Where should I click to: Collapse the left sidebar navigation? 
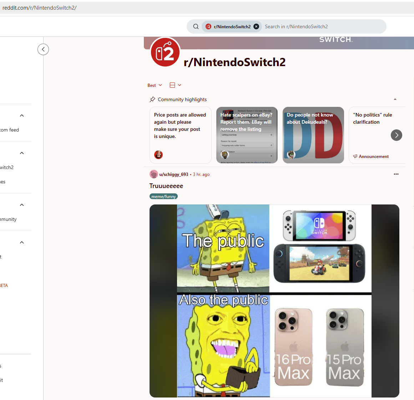pos(43,49)
